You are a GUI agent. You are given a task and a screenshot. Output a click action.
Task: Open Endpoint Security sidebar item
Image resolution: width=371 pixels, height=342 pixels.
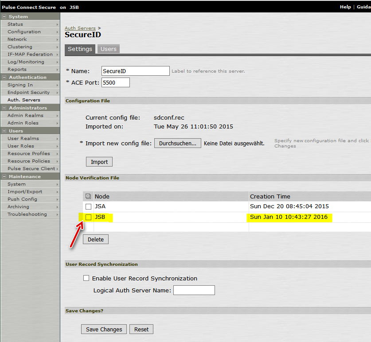click(x=30, y=93)
